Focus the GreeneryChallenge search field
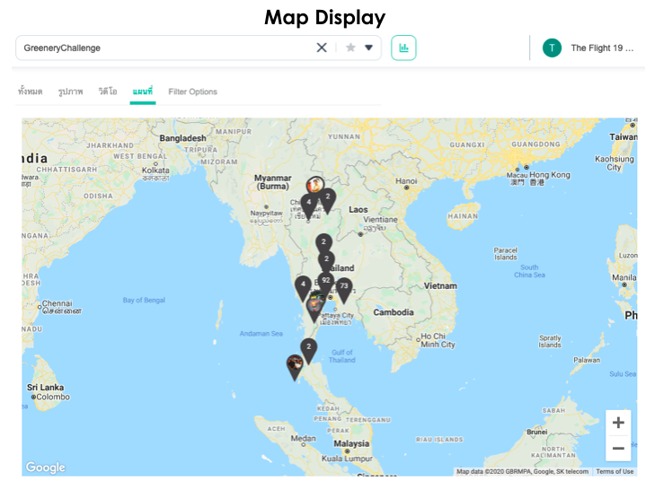Viewport: 646px width, 481px height. 162,48
